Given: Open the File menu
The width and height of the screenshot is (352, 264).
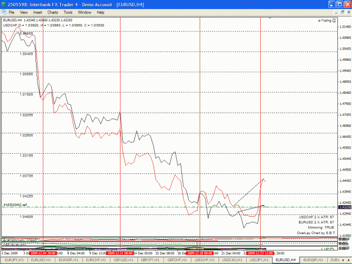Looking at the screenshot, I should coord(11,12).
